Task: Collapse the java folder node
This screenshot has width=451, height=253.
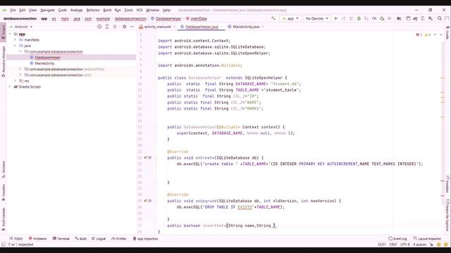Action: (16, 46)
